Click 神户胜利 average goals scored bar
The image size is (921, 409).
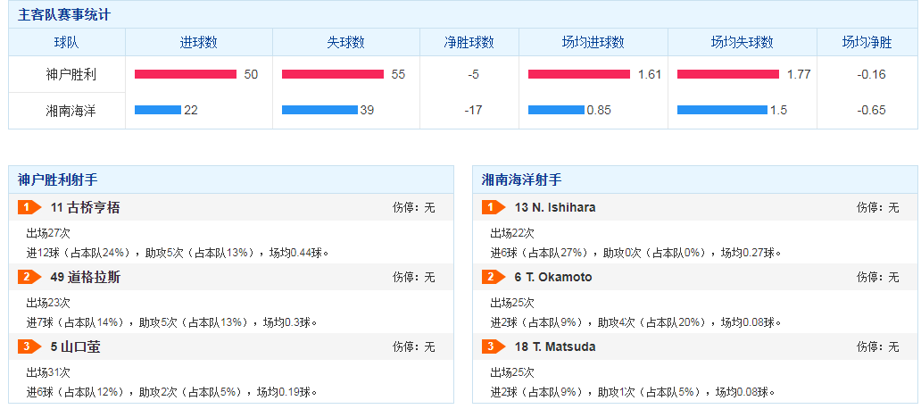click(579, 74)
